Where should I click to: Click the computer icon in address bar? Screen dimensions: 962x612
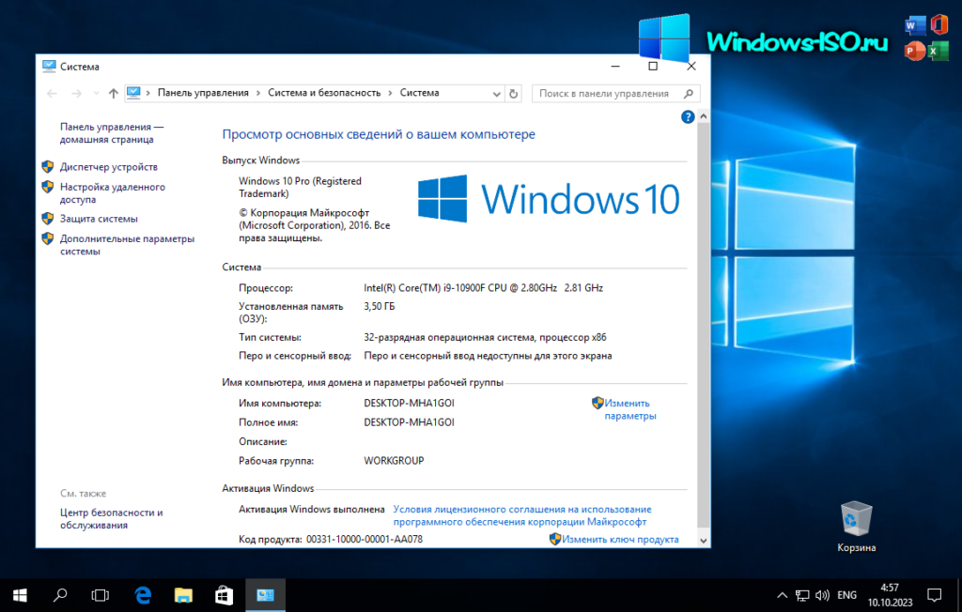click(x=133, y=93)
